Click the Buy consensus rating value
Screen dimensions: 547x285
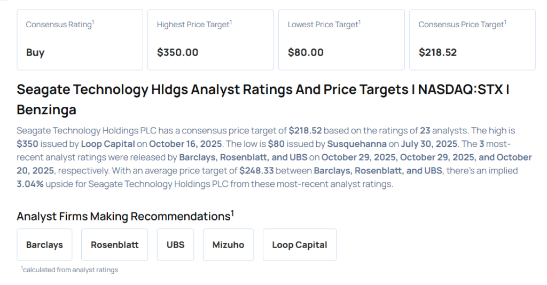pos(35,52)
